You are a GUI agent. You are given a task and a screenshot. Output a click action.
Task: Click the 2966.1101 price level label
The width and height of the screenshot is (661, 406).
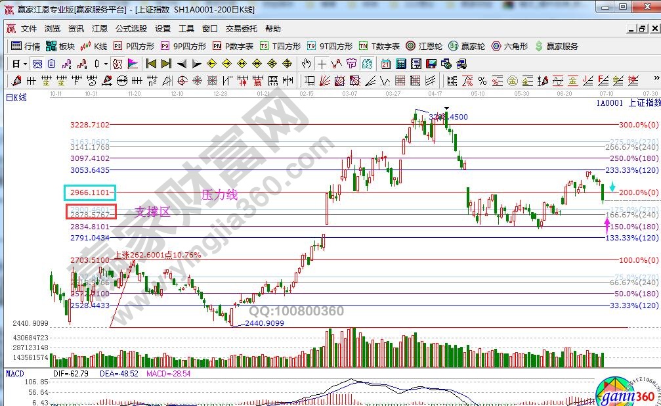(90, 192)
